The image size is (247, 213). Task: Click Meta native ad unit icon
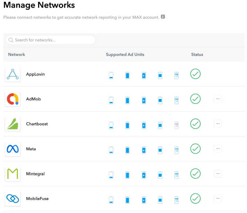[x=177, y=150]
